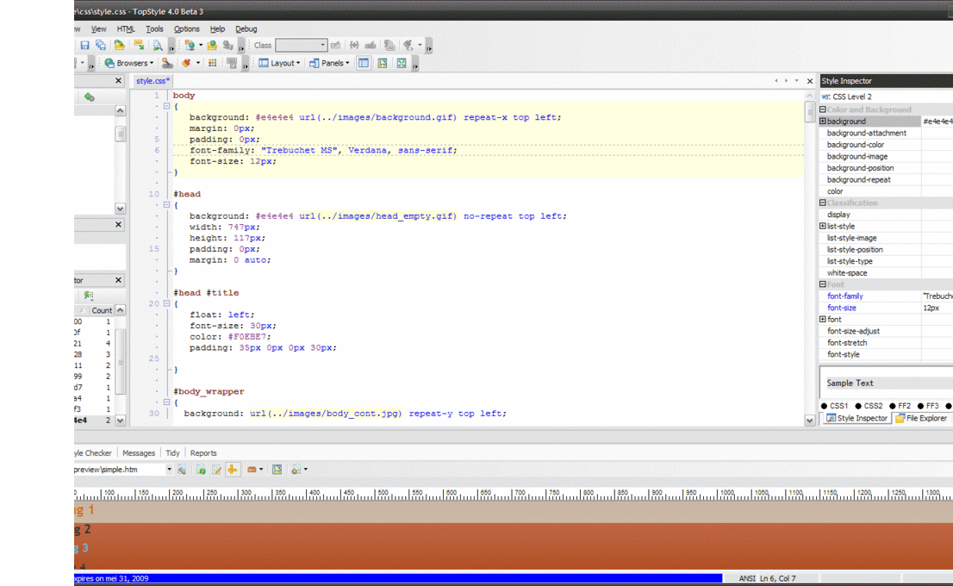Collapse the Color and Background category
953x586 pixels.
pyautogui.click(x=823, y=109)
